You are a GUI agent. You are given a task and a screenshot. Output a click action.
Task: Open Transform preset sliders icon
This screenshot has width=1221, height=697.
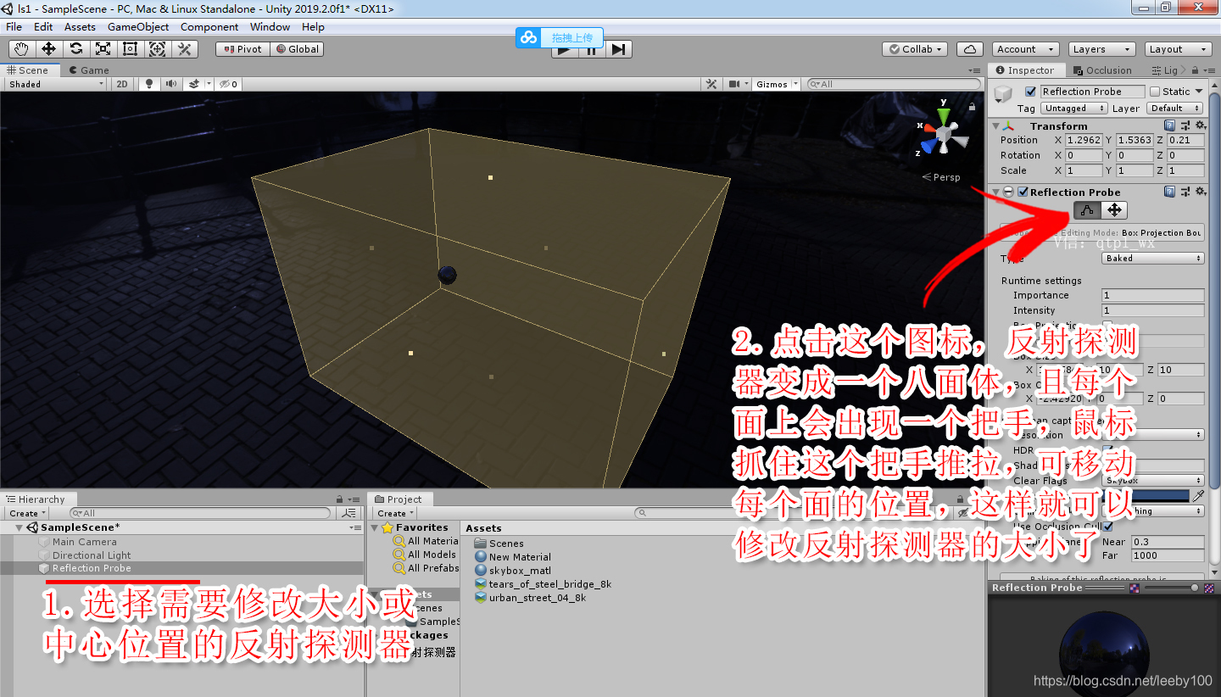click(x=1185, y=125)
